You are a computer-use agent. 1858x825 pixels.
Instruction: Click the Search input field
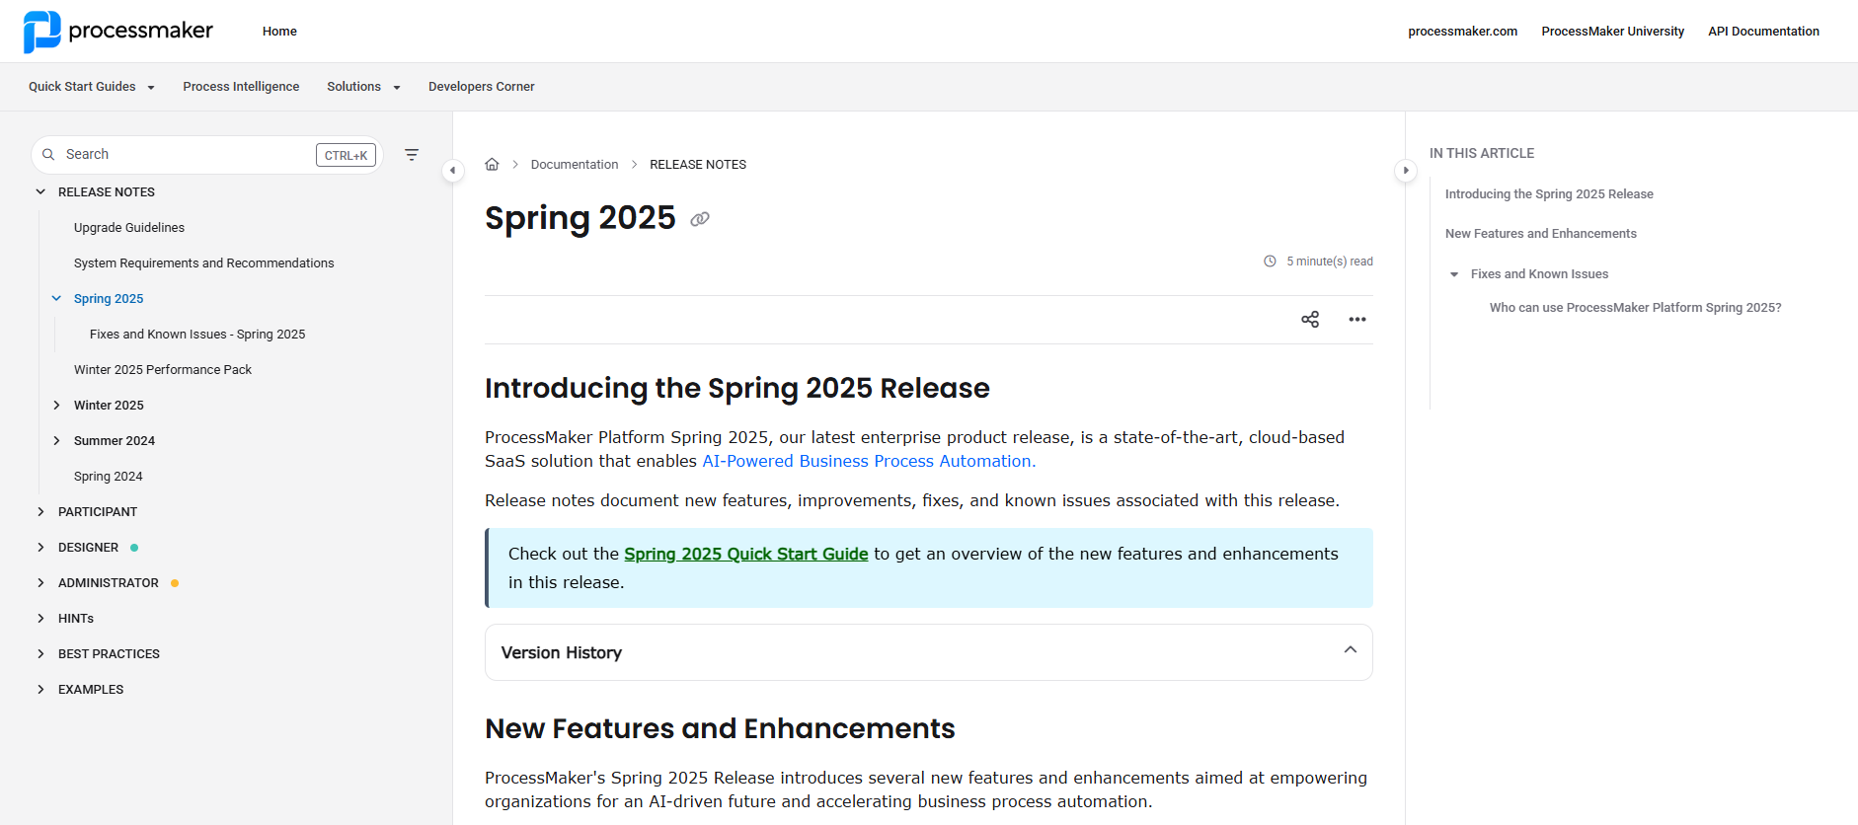coord(206,155)
